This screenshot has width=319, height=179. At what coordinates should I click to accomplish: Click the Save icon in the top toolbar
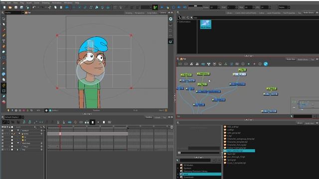(16, 7)
